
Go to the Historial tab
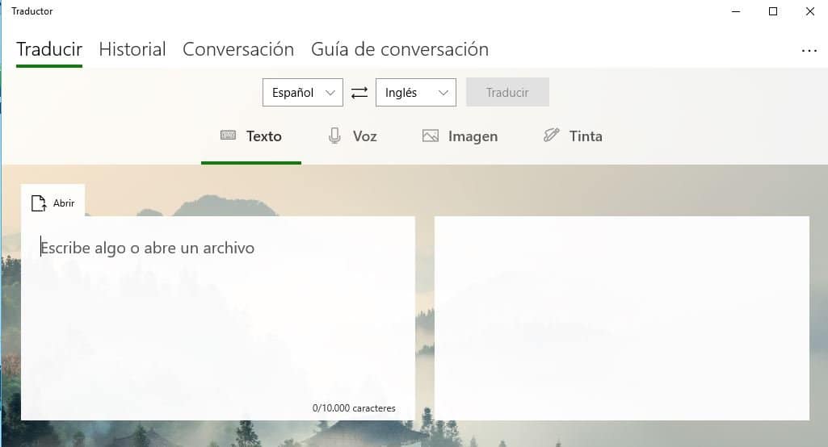coord(132,49)
